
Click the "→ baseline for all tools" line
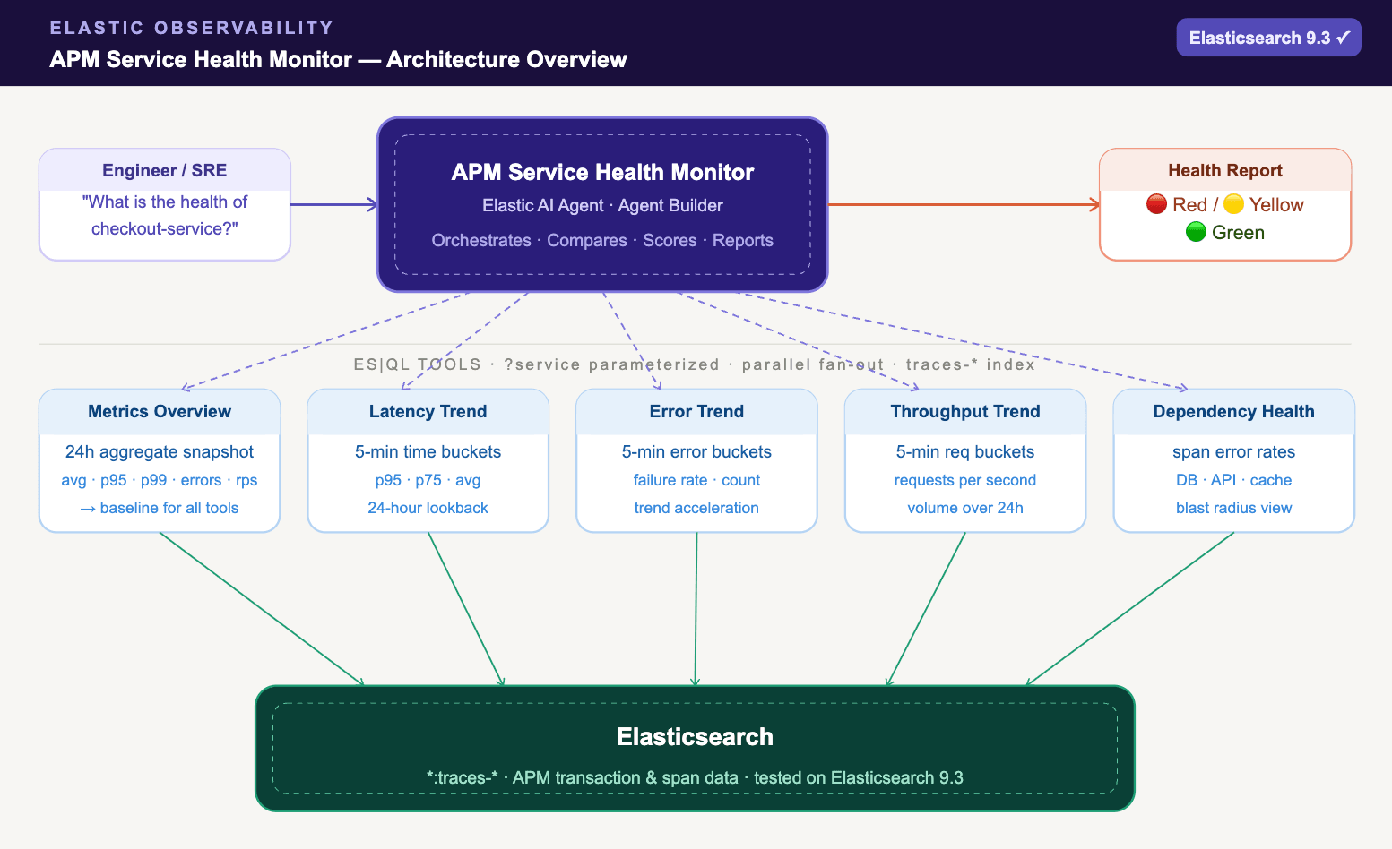pyautogui.click(x=160, y=508)
